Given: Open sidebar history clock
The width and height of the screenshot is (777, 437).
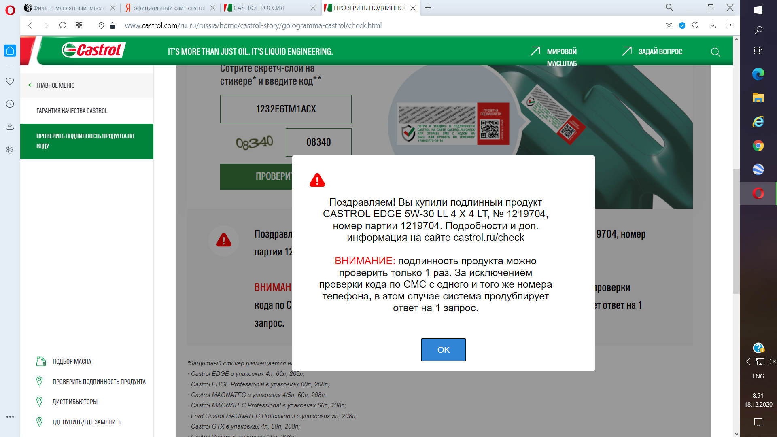Looking at the screenshot, I should [10, 104].
